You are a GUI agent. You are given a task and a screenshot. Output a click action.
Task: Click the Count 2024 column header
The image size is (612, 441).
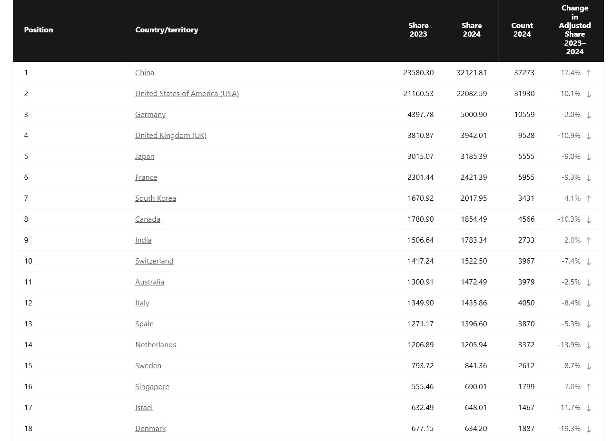[522, 30]
